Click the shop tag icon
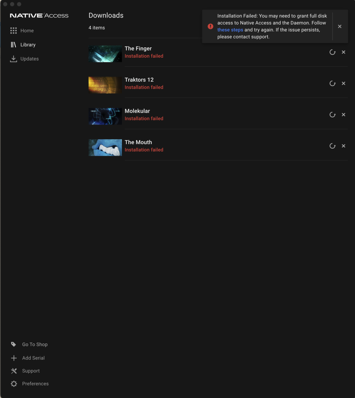The image size is (355, 398). point(14,344)
